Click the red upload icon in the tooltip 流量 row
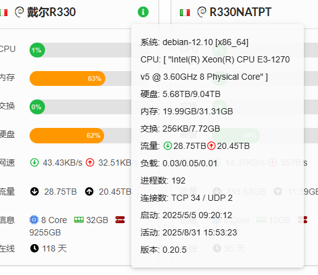This screenshot has width=318, height=275. 211,146
